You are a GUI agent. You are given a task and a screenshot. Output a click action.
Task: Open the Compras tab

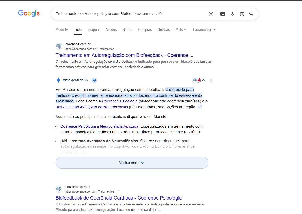click(x=145, y=30)
